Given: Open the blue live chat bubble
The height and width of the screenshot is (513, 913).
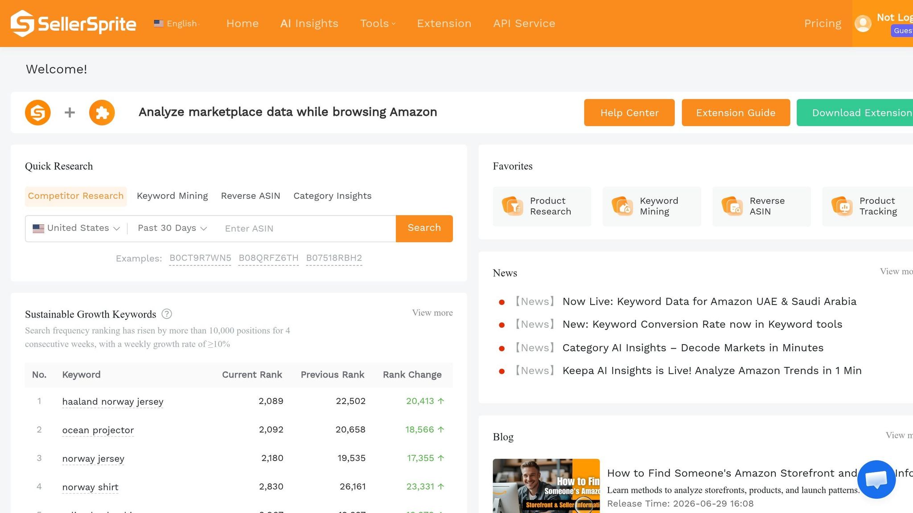Looking at the screenshot, I should point(876,480).
